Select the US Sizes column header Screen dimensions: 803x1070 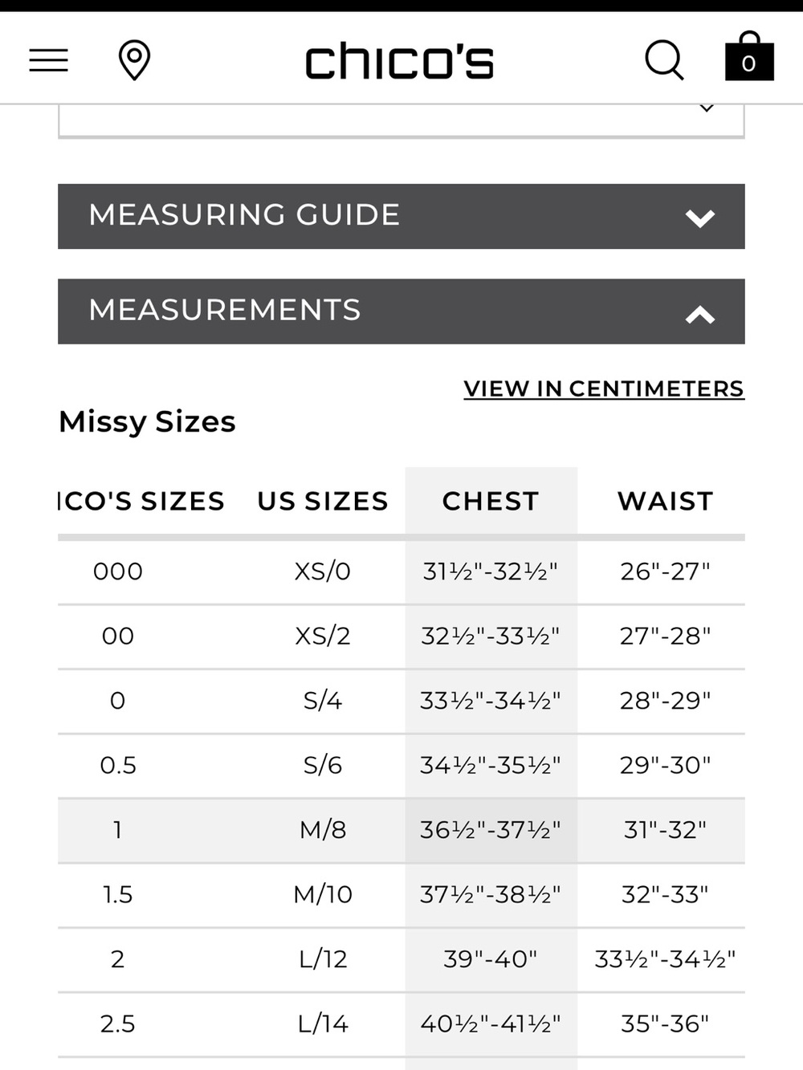323,501
